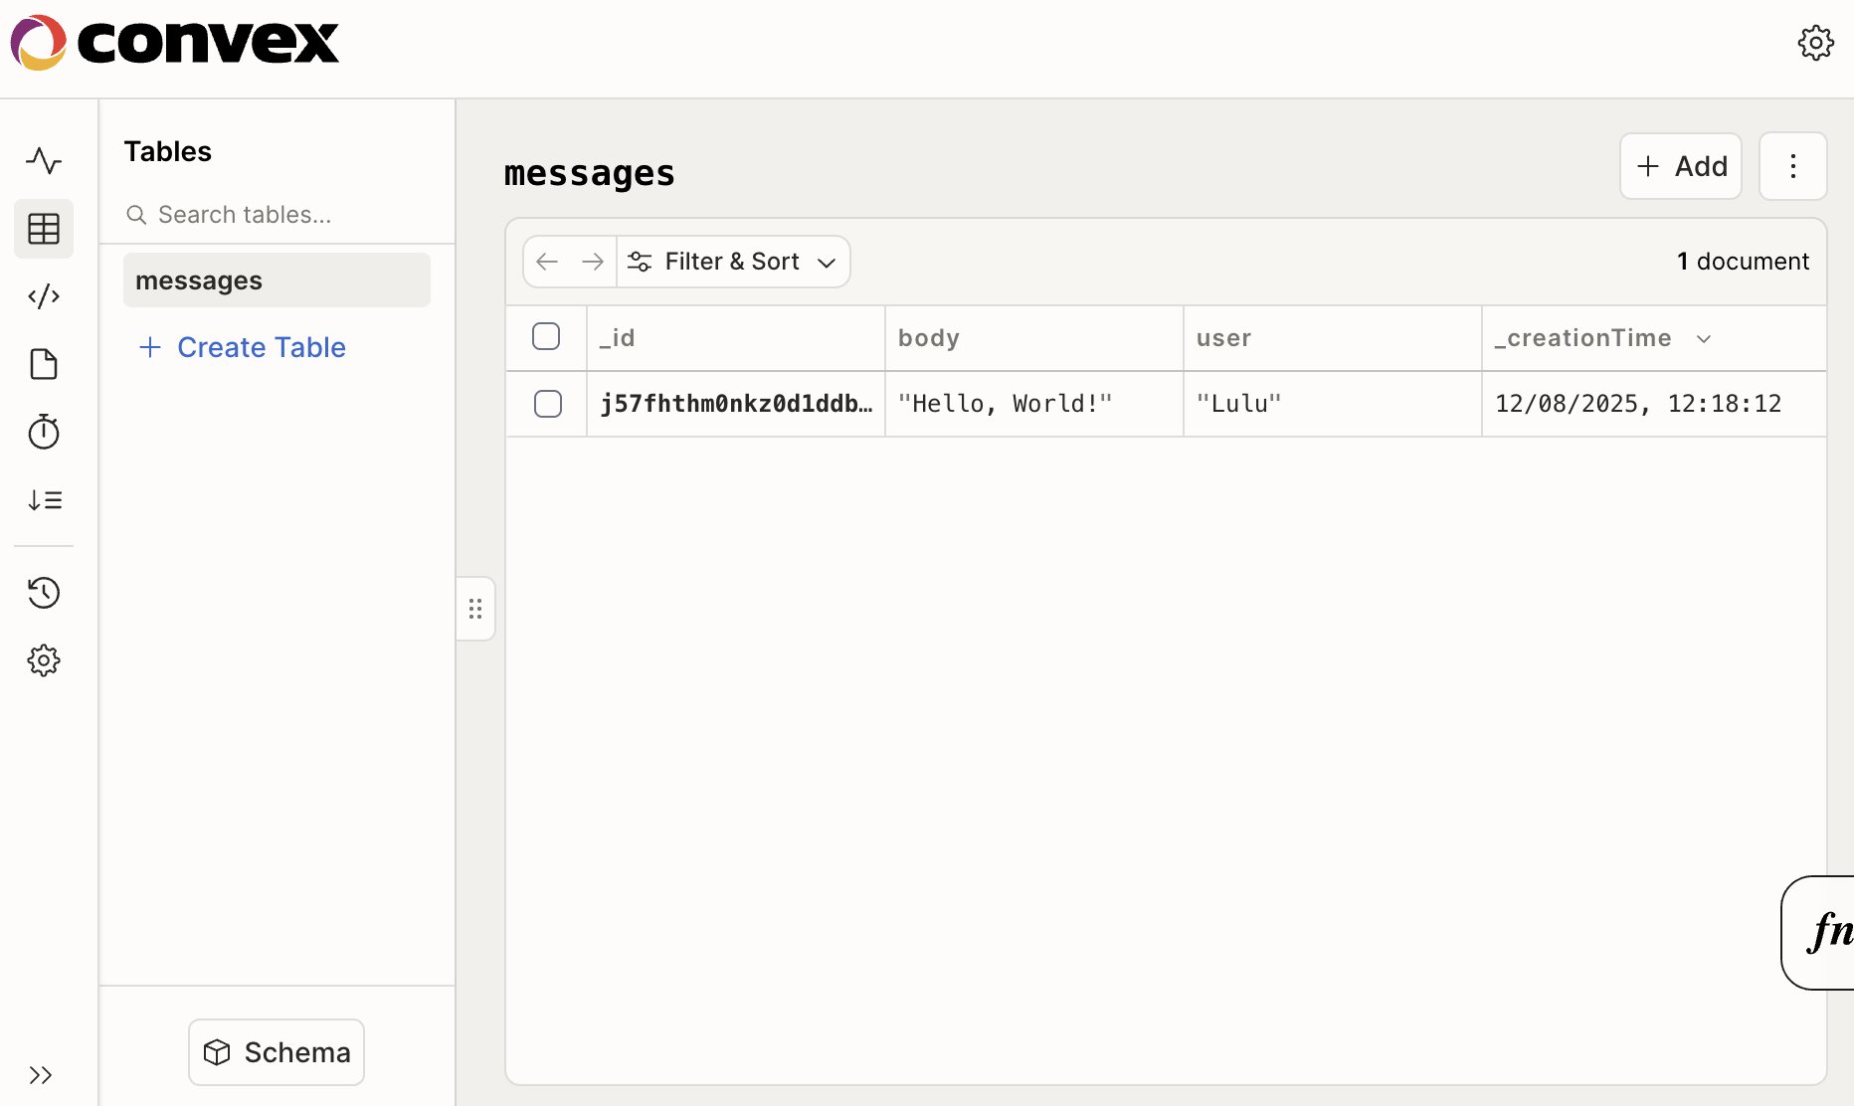Open the Schedules stopwatch icon
Image resolution: width=1854 pixels, height=1106 pixels.
pyautogui.click(x=44, y=432)
